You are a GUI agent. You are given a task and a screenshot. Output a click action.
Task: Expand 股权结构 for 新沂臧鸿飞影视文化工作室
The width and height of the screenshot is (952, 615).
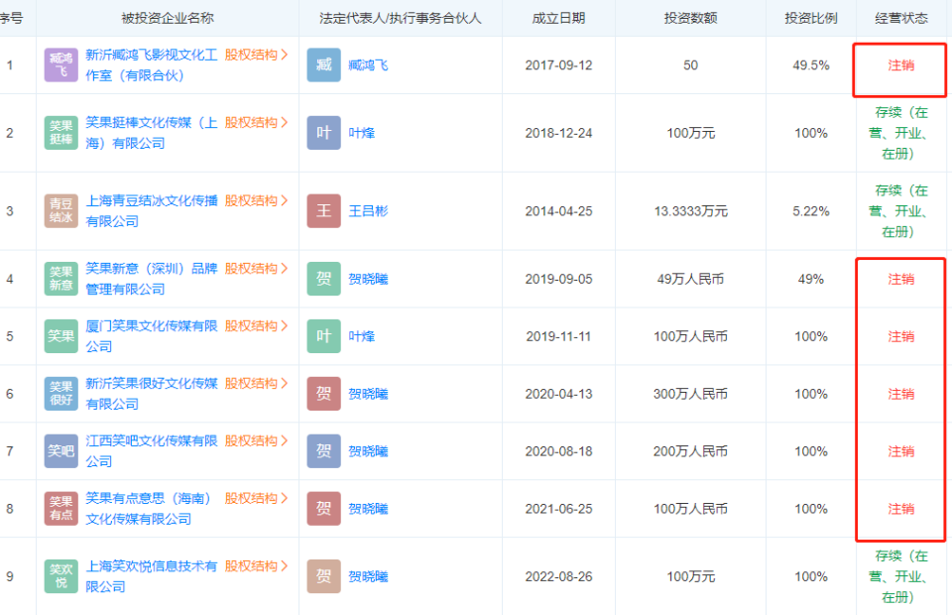[256, 55]
